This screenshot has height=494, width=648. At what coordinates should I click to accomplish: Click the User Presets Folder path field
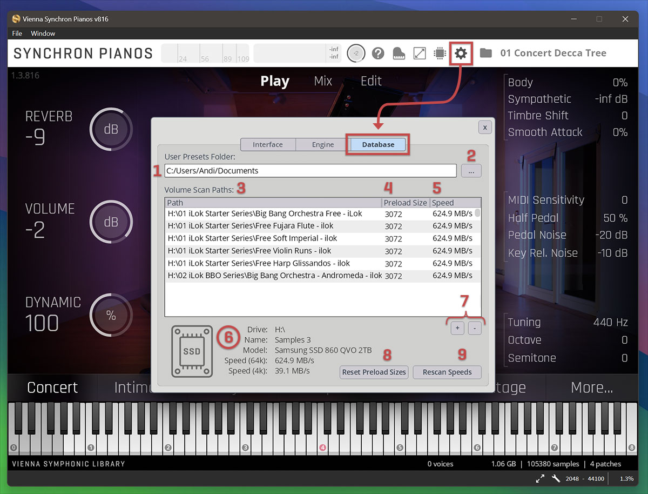(310, 171)
